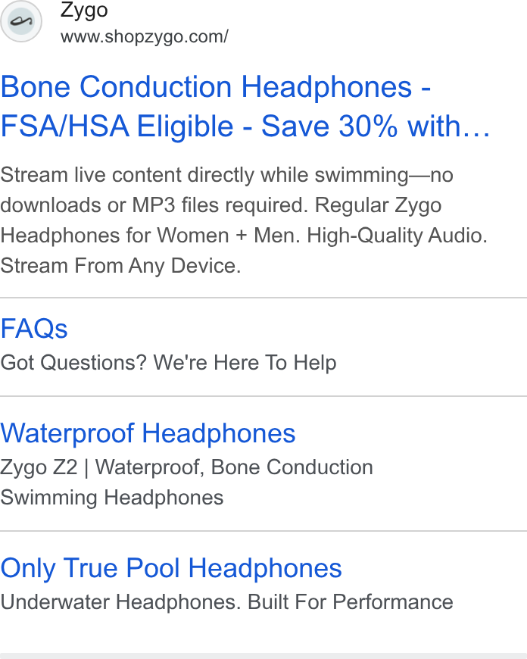
Task: Click the 'High-Quality Audio.' phrase
Action: tap(397, 236)
